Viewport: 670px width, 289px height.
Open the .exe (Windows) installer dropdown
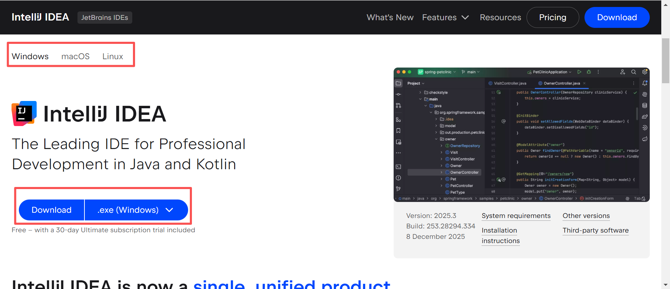coord(136,210)
